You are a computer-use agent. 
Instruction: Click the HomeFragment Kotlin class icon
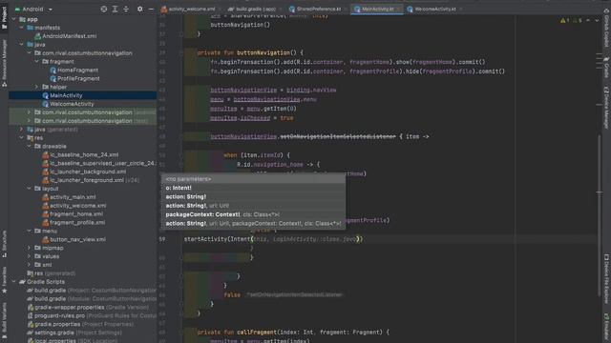[x=53, y=70]
